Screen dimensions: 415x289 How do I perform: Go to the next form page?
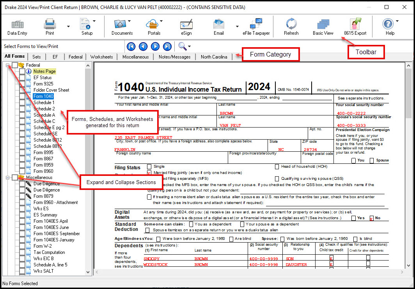(x=155, y=46)
